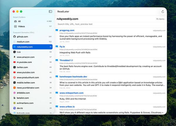Viewport: 176px width, 126px height.
Task: Click the X icon beside twitter.com
Action: (14, 67)
